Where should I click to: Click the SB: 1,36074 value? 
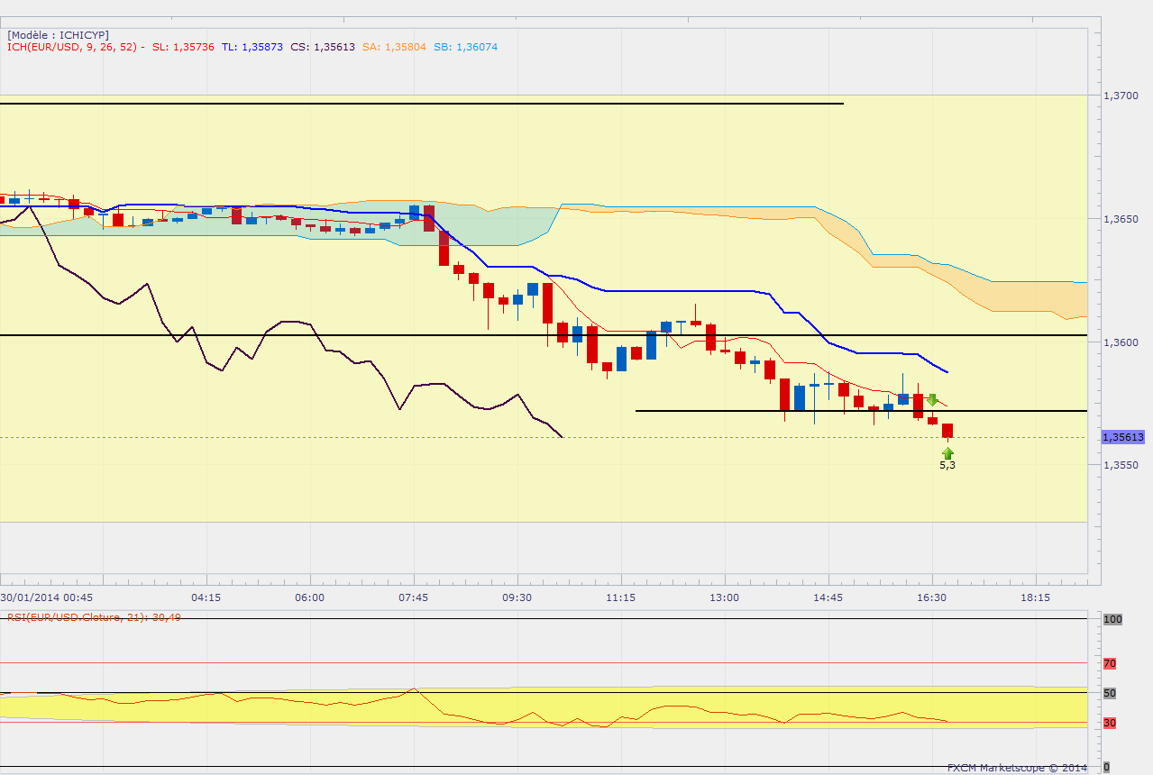pos(464,47)
